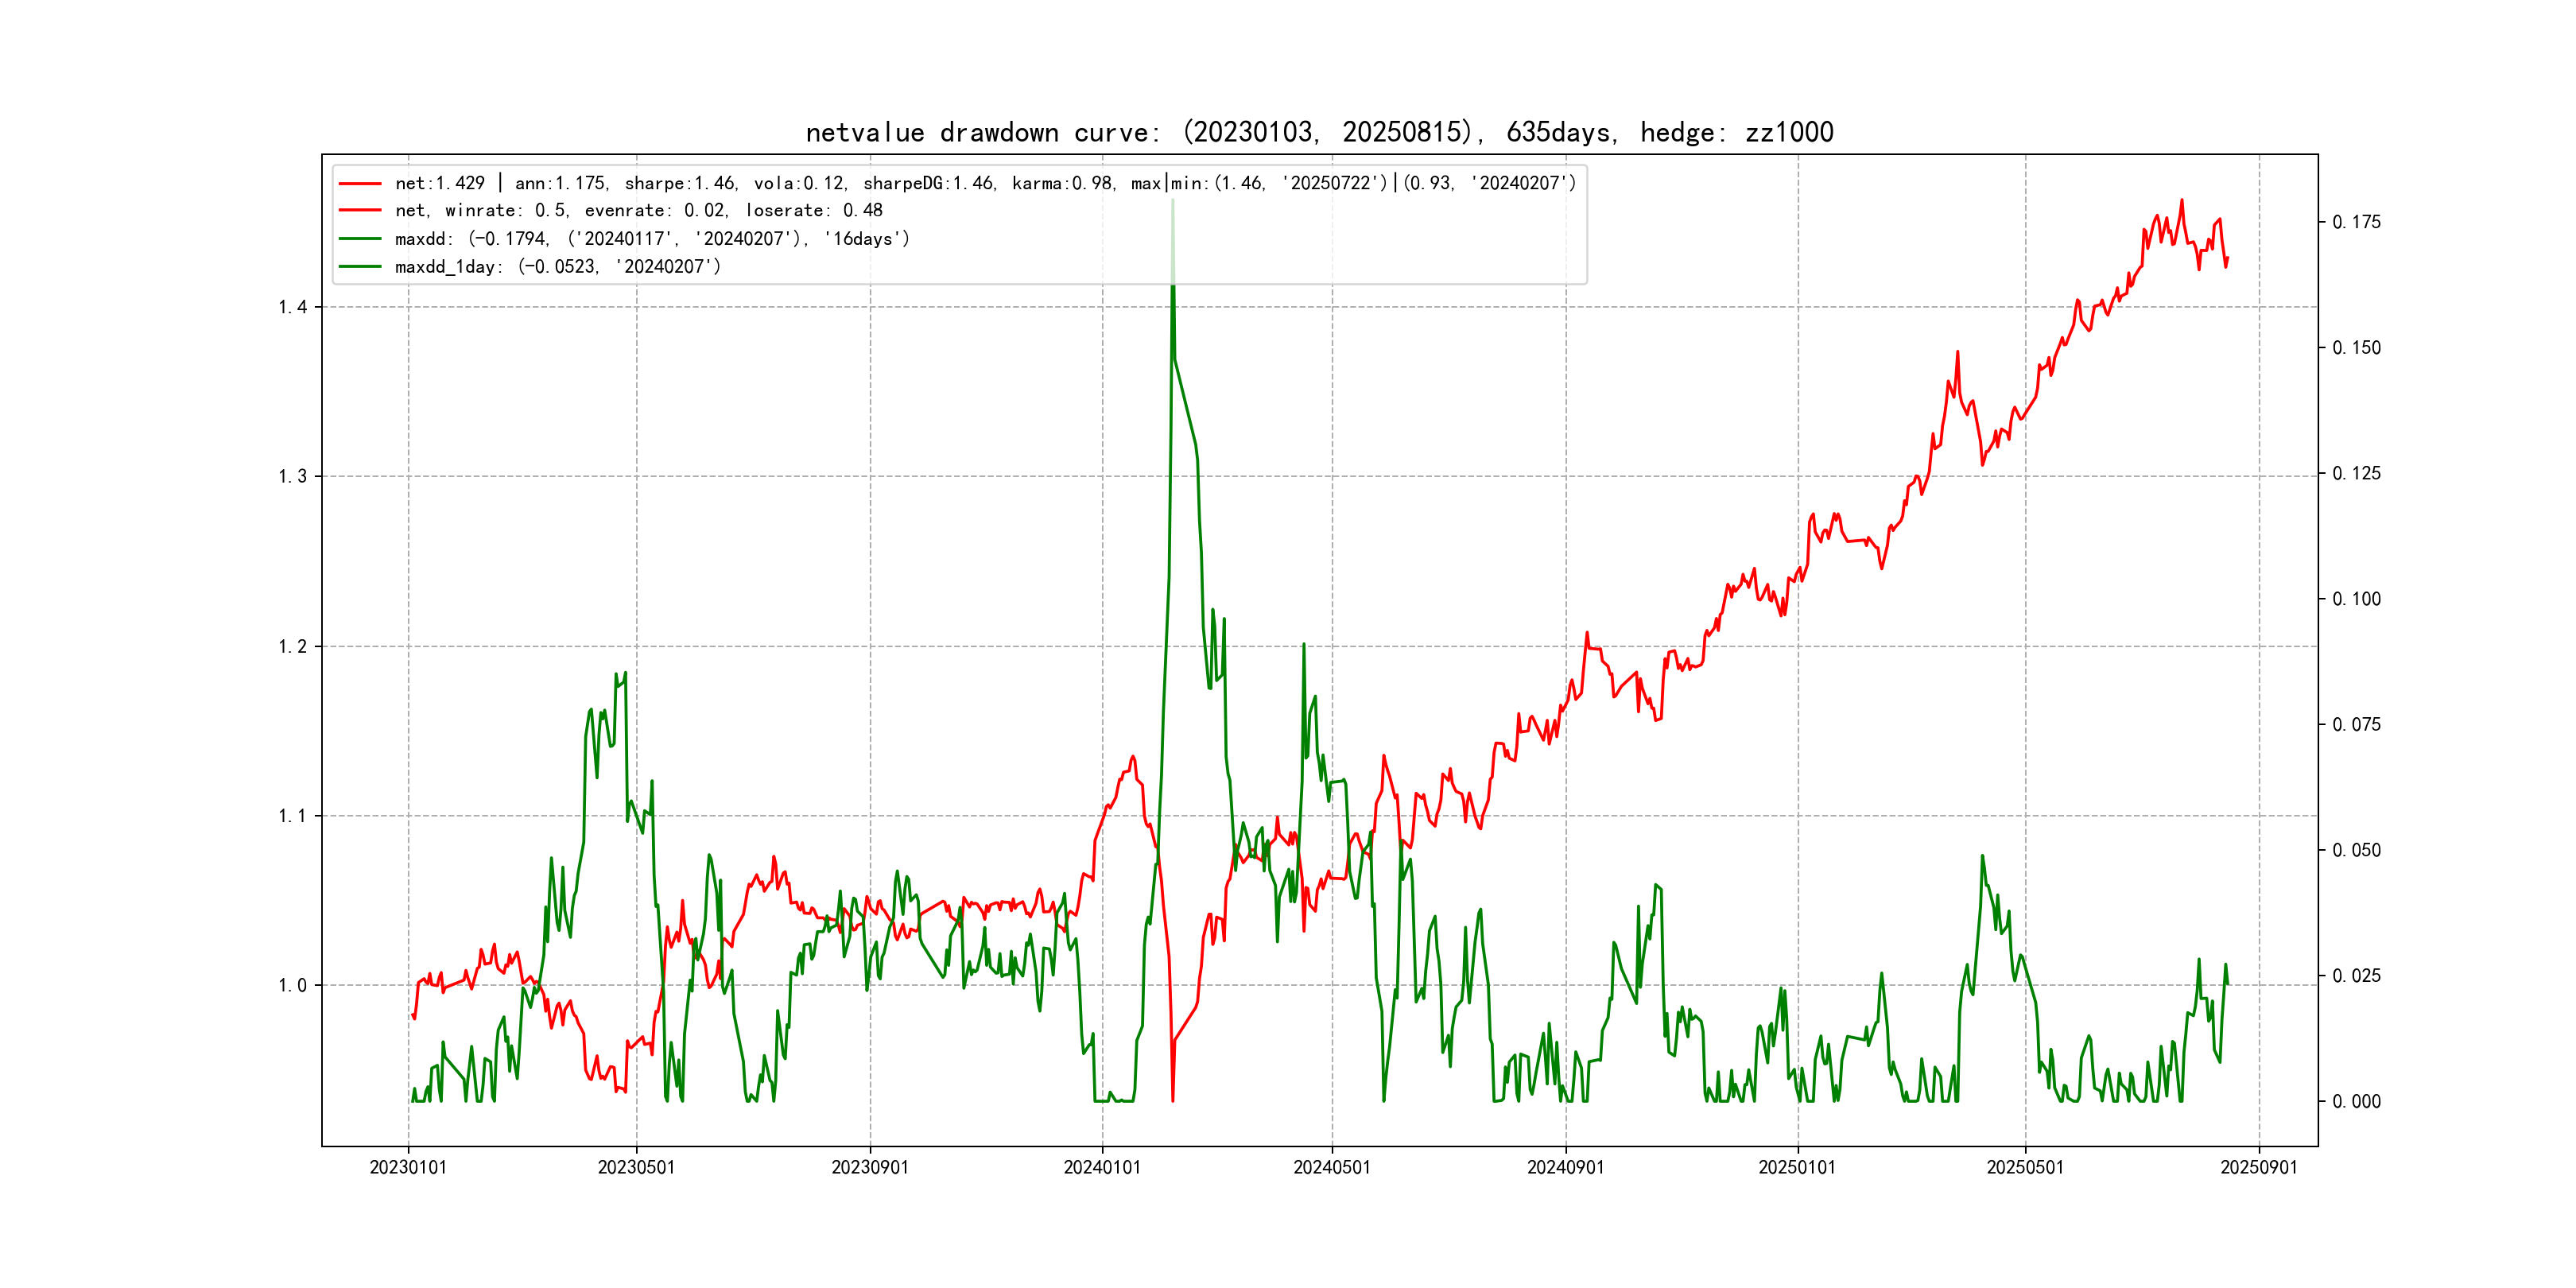
Task: Click the 20250501 x-axis date label
Action: point(2025,1168)
